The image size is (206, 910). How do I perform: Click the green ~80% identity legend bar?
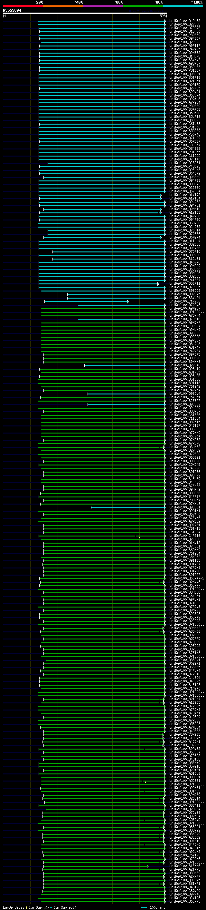point(143,6)
